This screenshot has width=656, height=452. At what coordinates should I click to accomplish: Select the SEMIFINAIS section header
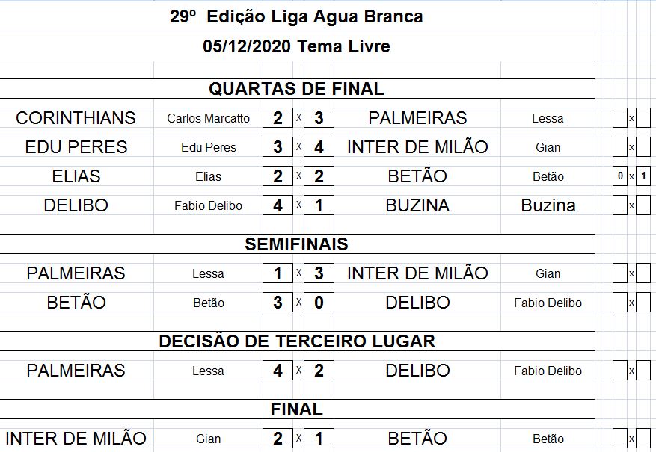click(x=296, y=244)
